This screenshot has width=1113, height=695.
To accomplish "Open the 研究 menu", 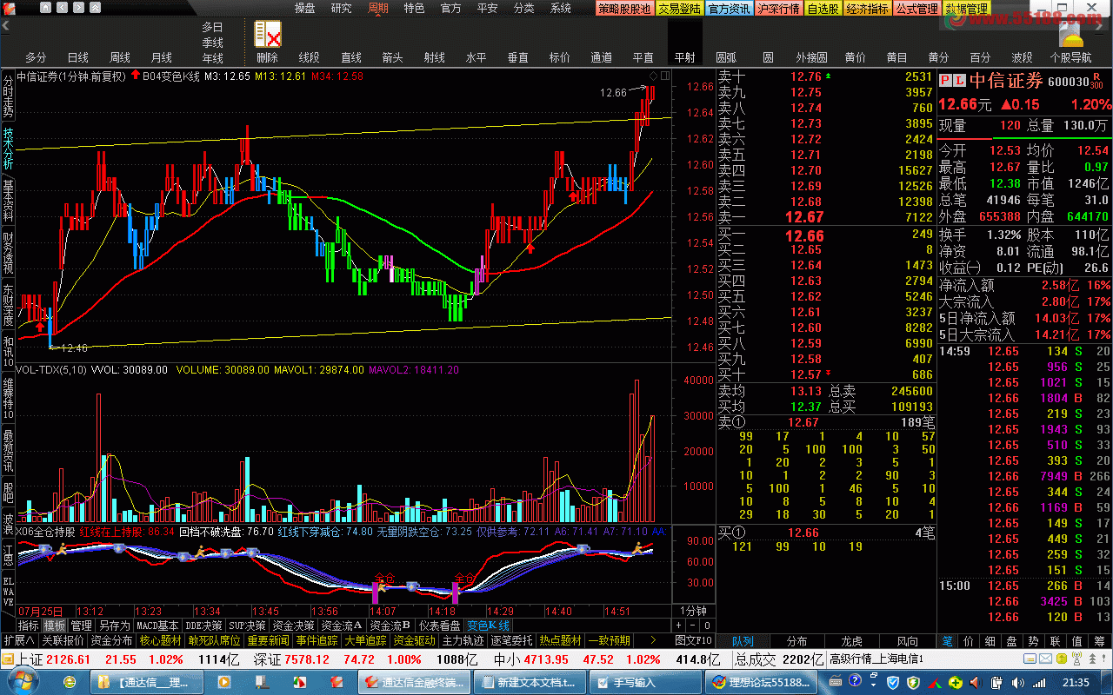I will pyautogui.click(x=342, y=9).
